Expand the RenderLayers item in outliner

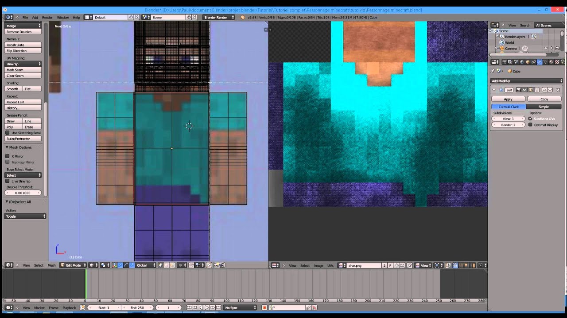[x=497, y=36]
